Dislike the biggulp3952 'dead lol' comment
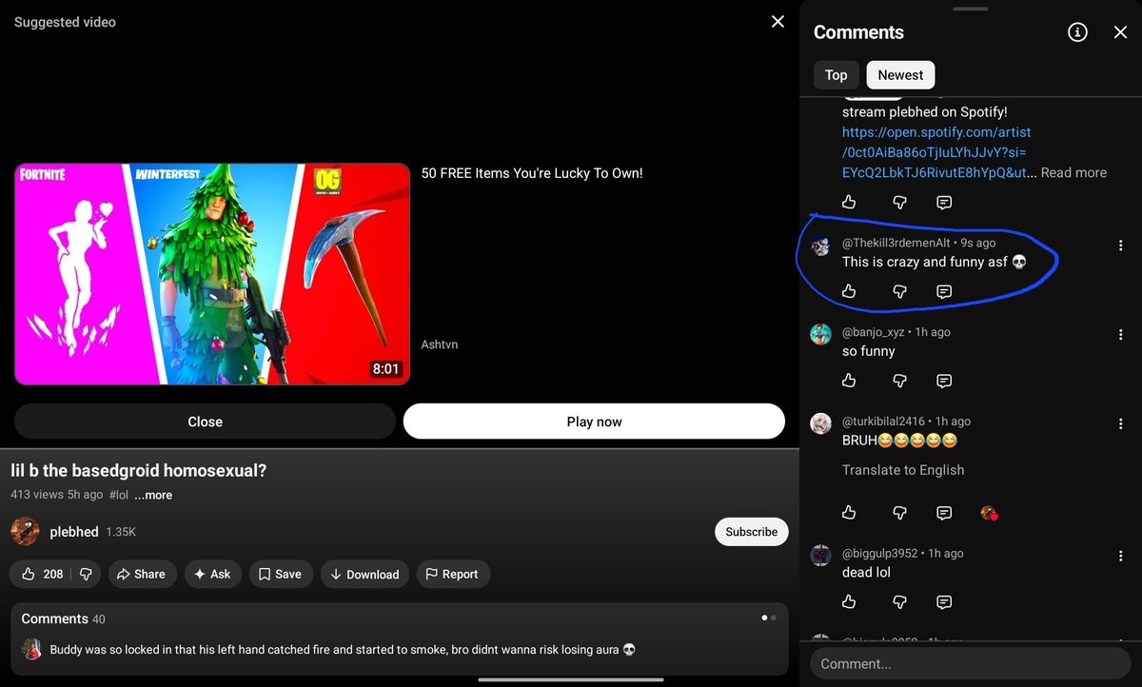Viewport: 1142px width, 687px height. [x=899, y=601]
